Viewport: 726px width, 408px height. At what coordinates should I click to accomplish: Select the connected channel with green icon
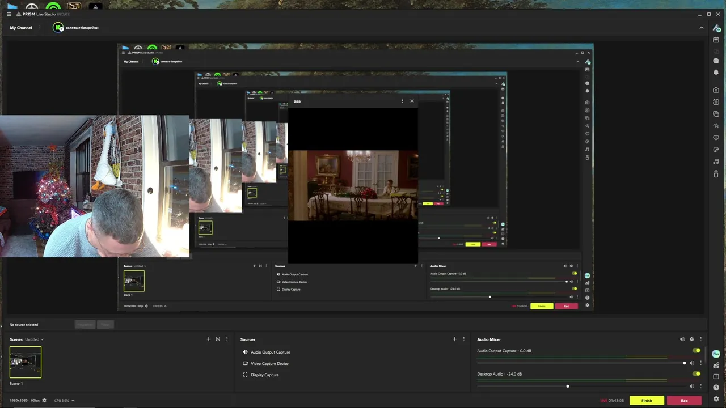point(75,27)
